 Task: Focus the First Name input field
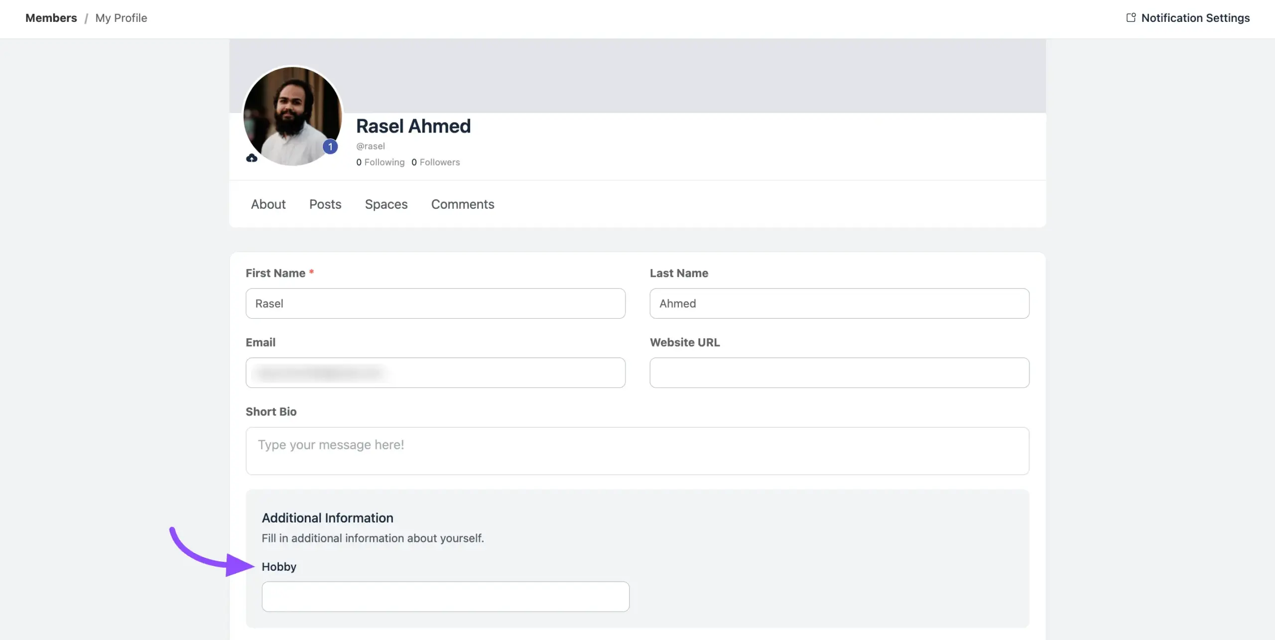click(x=435, y=303)
